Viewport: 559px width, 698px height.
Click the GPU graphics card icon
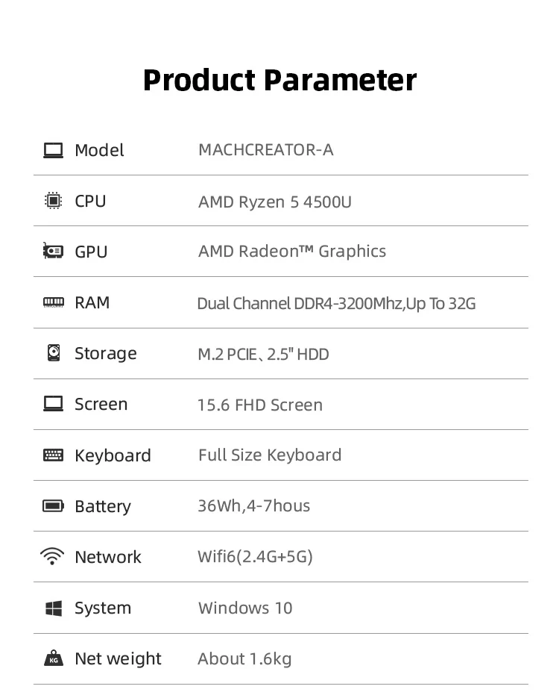click(x=53, y=252)
